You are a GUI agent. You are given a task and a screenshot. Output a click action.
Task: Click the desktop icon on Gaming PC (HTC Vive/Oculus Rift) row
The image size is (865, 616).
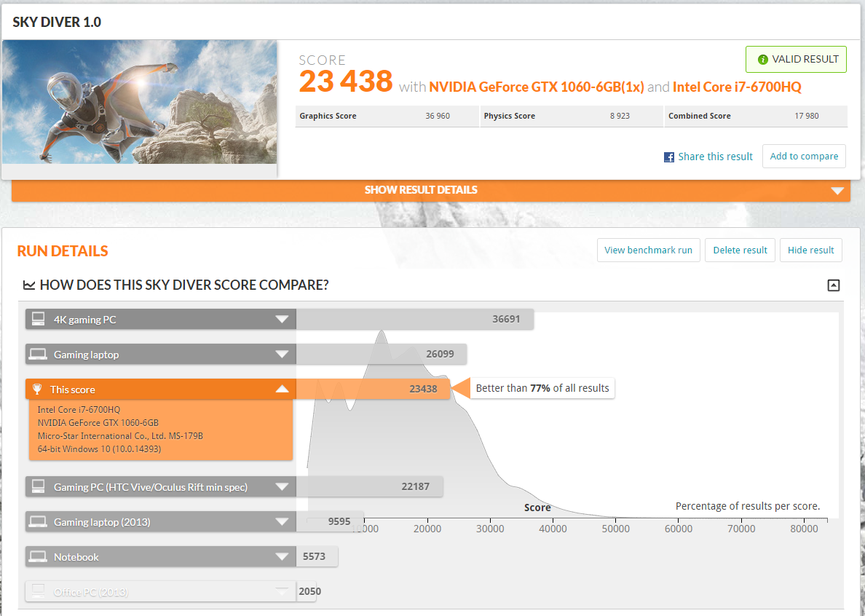pyautogui.click(x=38, y=486)
